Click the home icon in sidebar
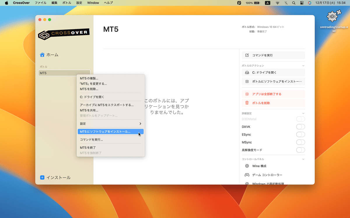Viewport: 350px width, 218px height. point(42,55)
